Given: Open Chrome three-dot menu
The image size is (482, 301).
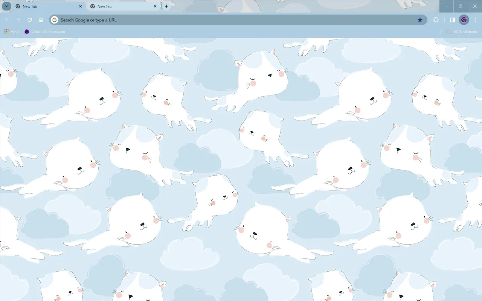Looking at the screenshot, I should tap(475, 20).
